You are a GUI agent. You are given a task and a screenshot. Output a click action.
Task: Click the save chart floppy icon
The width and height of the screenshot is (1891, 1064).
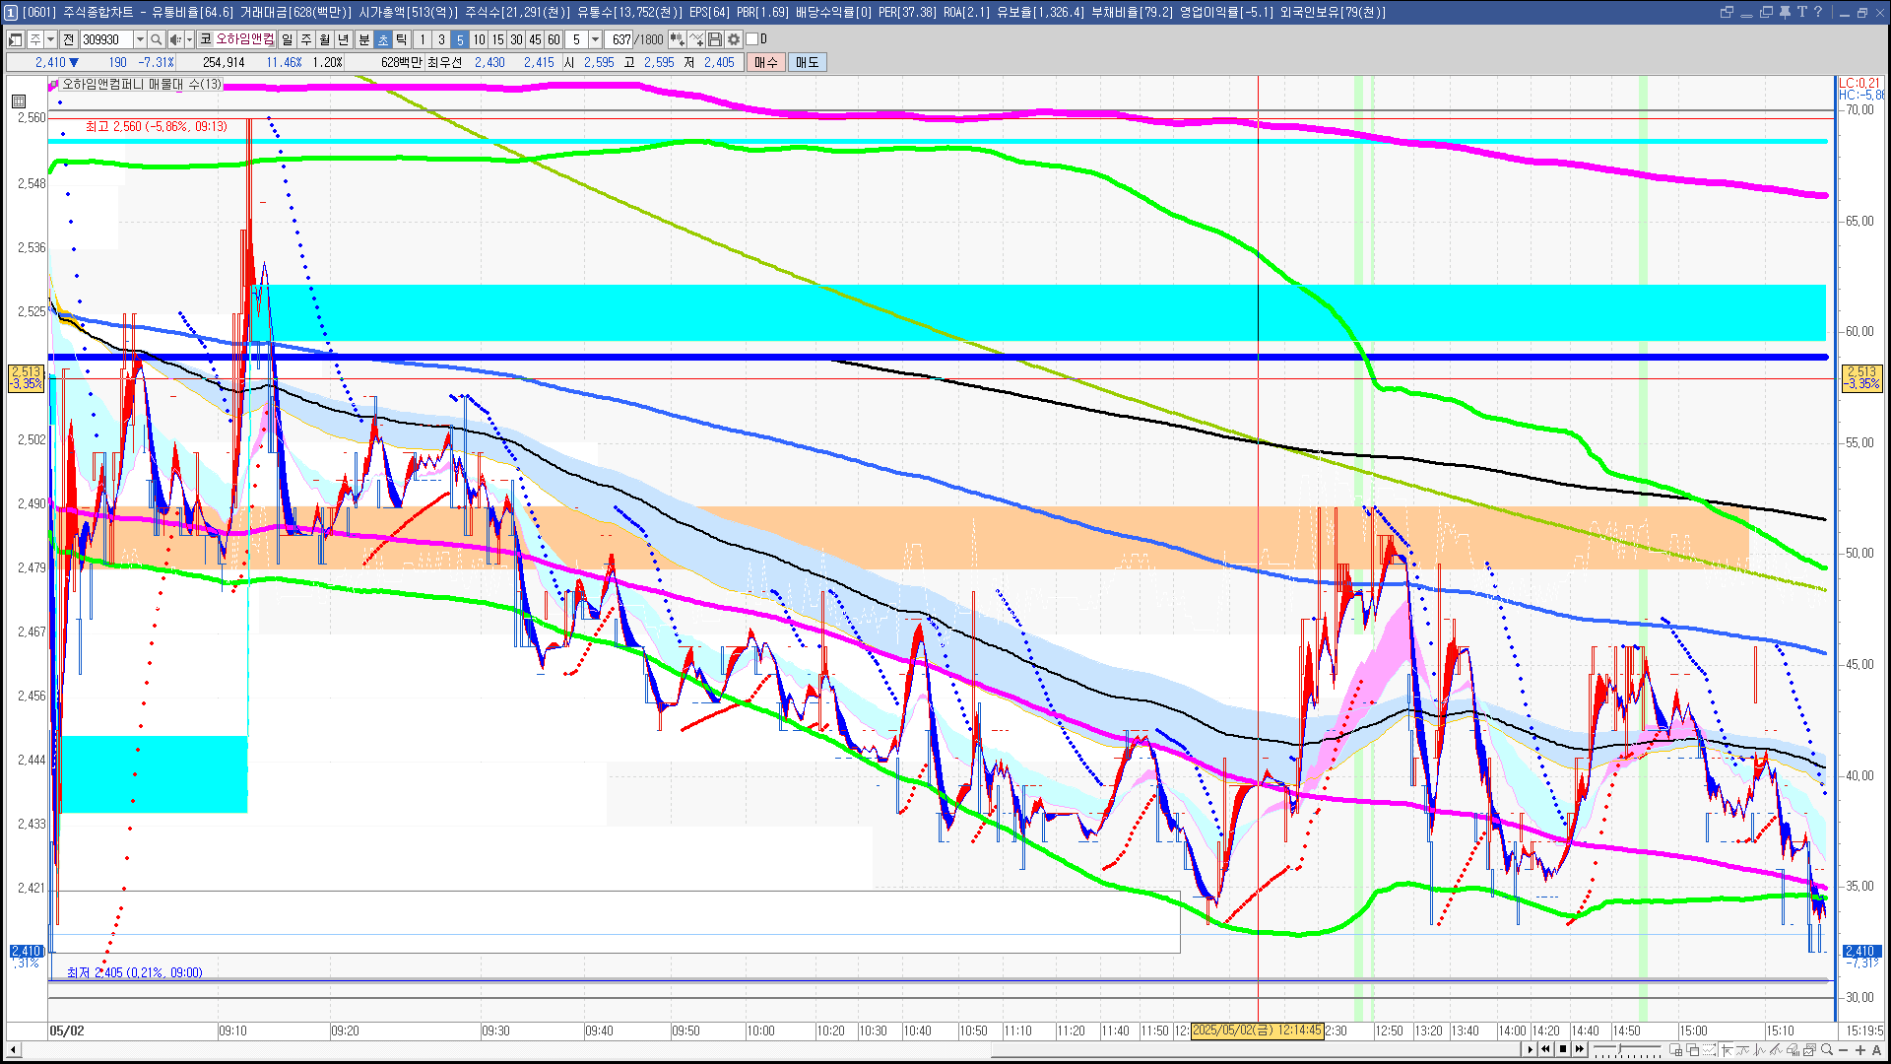[x=715, y=39]
